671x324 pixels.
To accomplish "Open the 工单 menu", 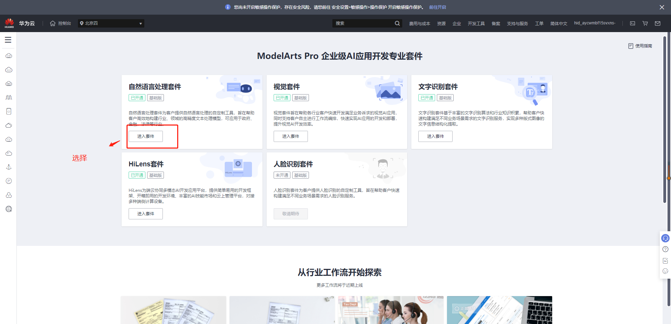I will tap(539, 23).
